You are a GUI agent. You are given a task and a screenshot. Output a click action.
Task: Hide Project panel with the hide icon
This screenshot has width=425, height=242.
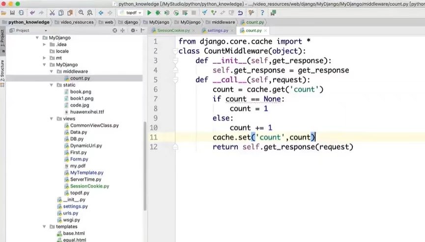(142, 30)
